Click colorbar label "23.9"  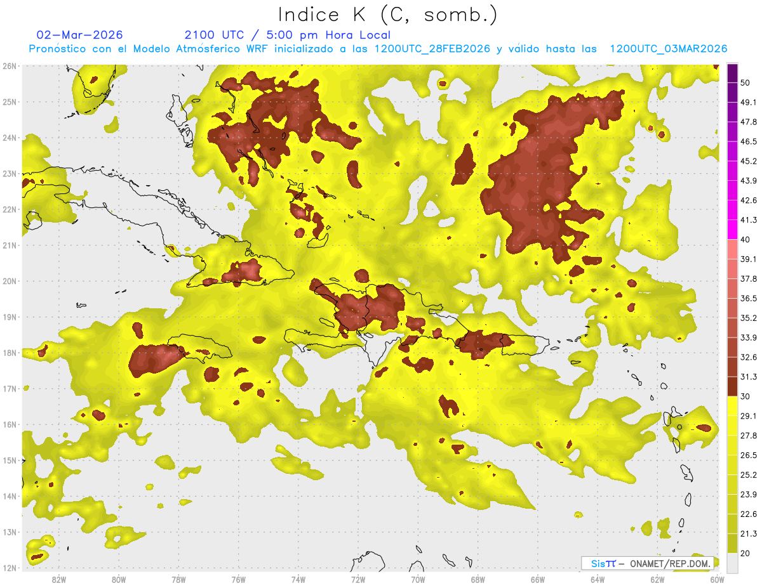tap(749, 494)
